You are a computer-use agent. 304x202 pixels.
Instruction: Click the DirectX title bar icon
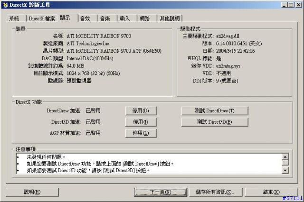[5, 5]
